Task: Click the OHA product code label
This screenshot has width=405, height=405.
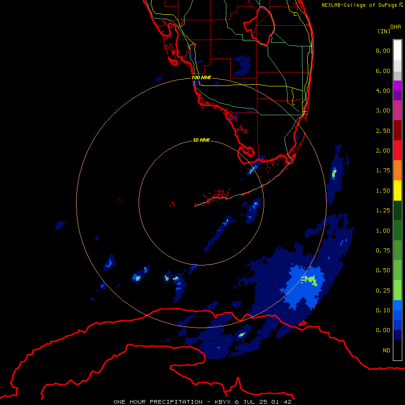Action: (396, 27)
